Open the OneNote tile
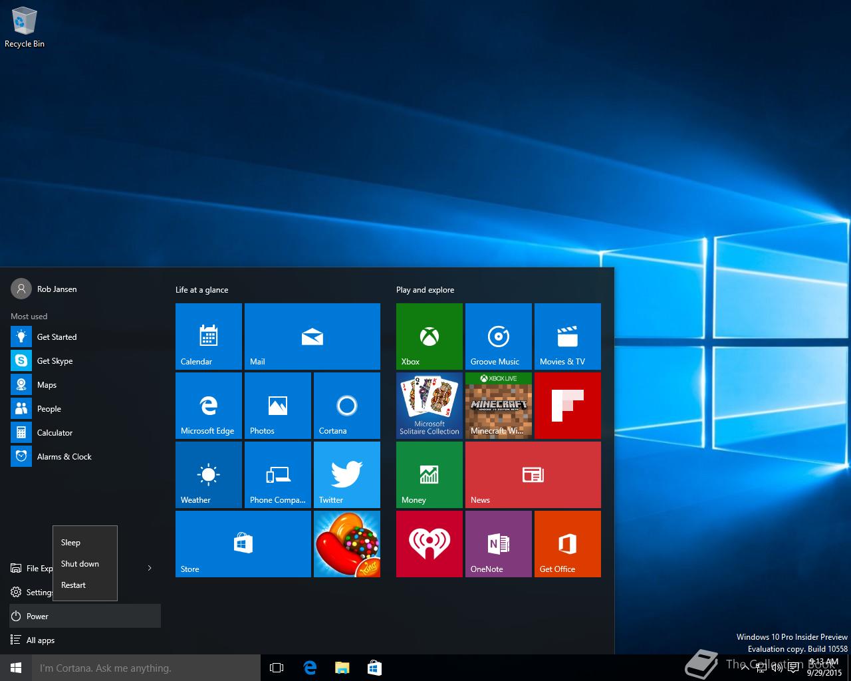 [x=498, y=544]
